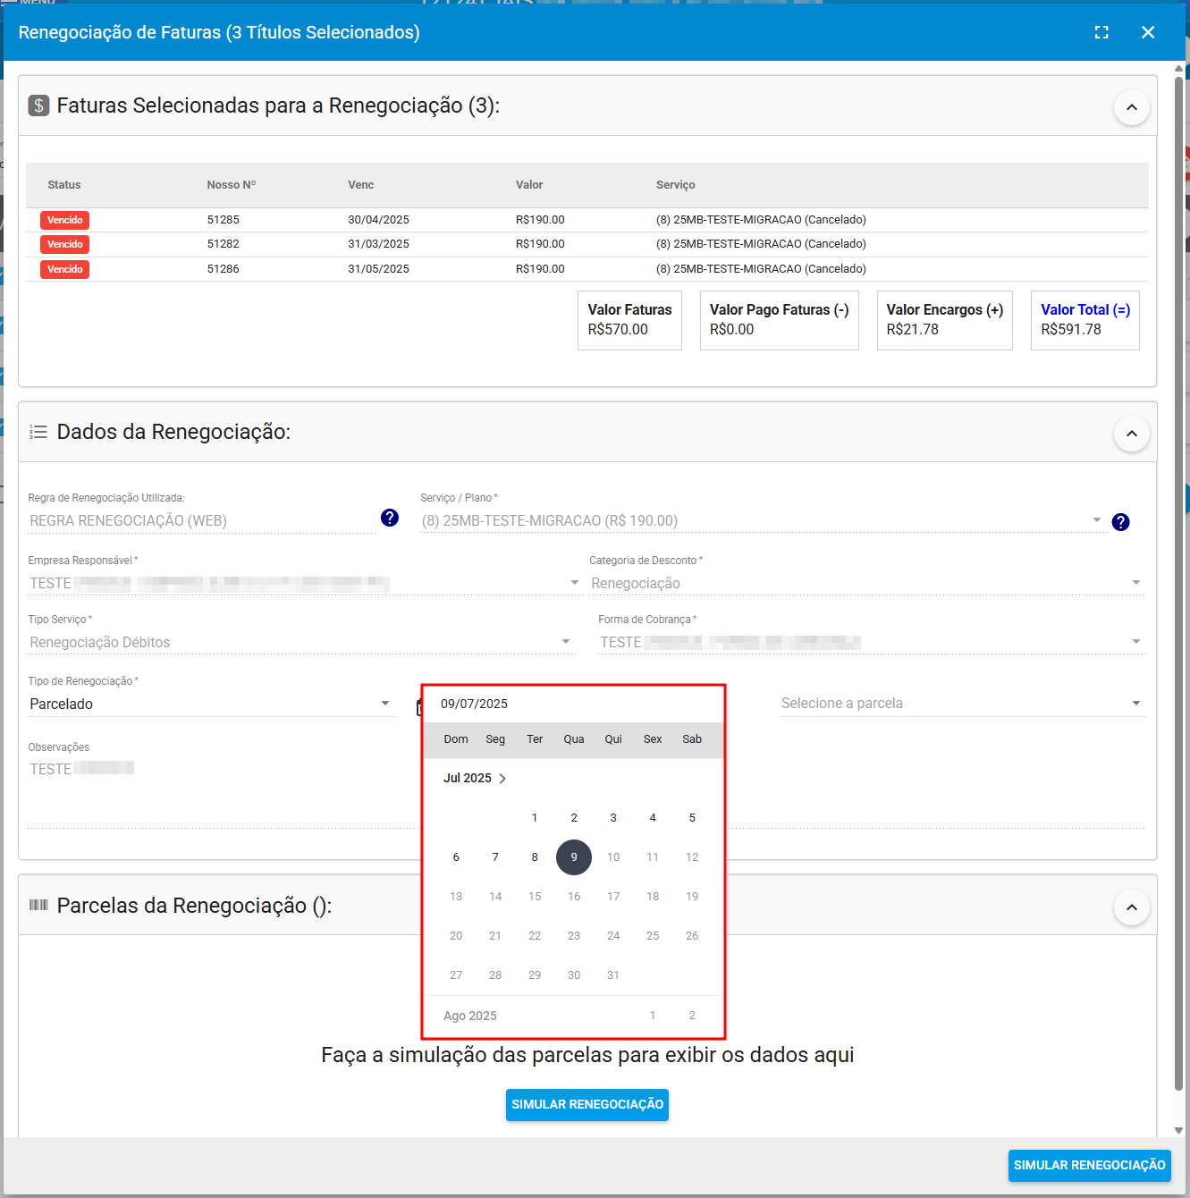
Task: Click the Vencido badge for invoice 51282
Action: pyautogui.click(x=64, y=244)
